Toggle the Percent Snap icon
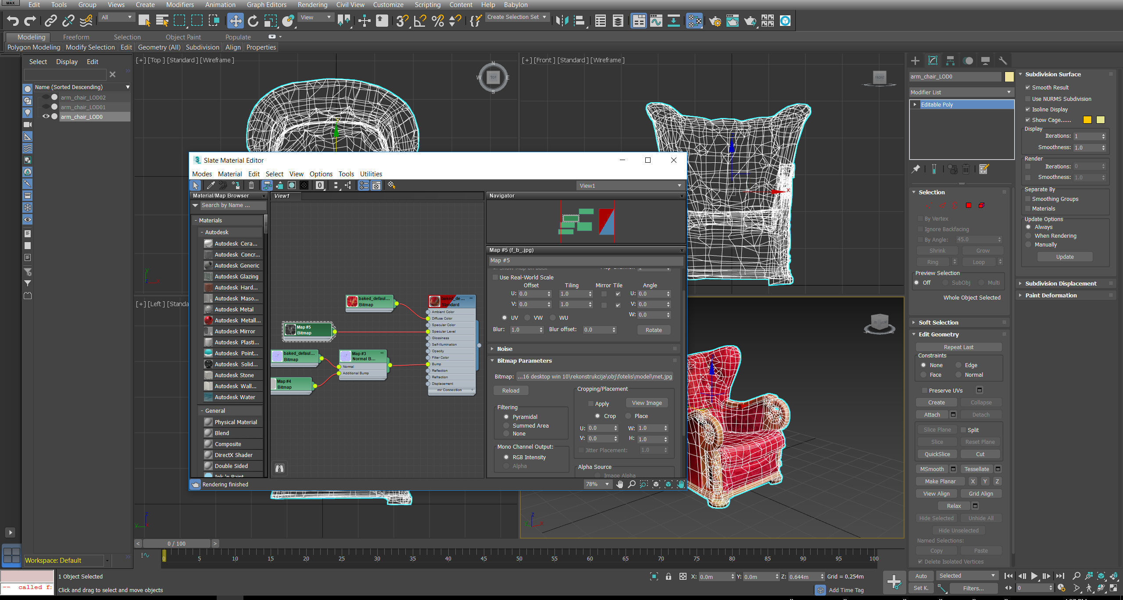 click(x=437, y=21)
